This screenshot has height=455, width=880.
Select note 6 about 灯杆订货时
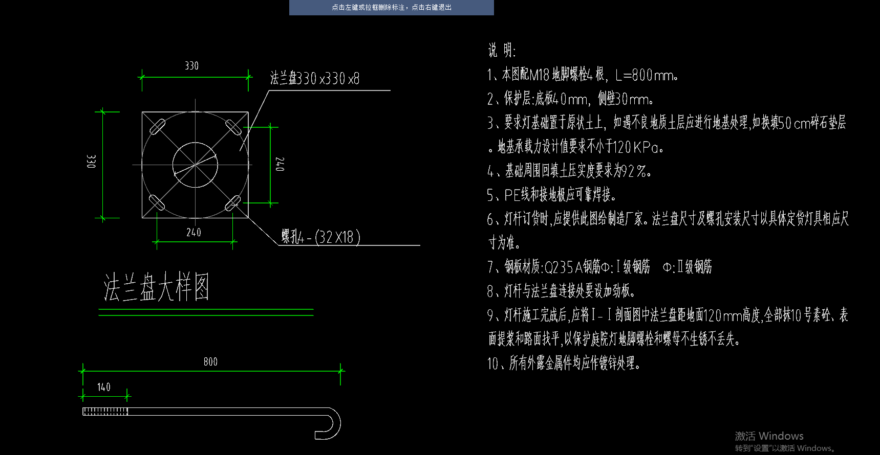tap(668, 219)
